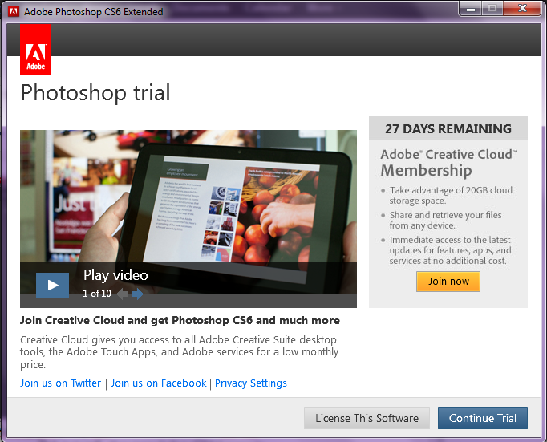Play the video with the blue play button
547x442 pixels.
[x=52, y=285]
